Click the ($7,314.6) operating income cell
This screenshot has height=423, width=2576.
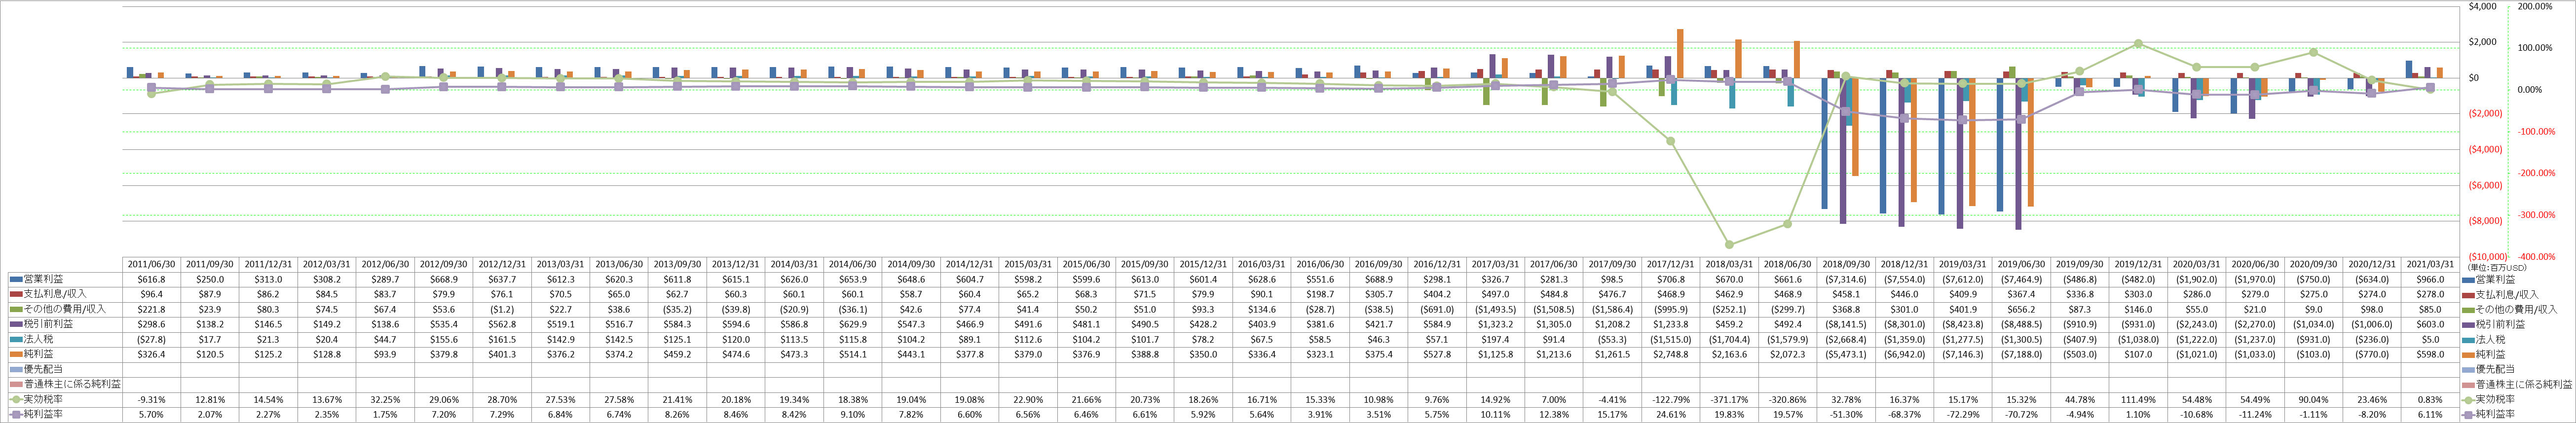(1846, 280)
